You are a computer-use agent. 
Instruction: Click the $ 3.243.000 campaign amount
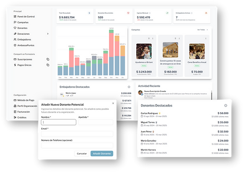coord(144,72)
